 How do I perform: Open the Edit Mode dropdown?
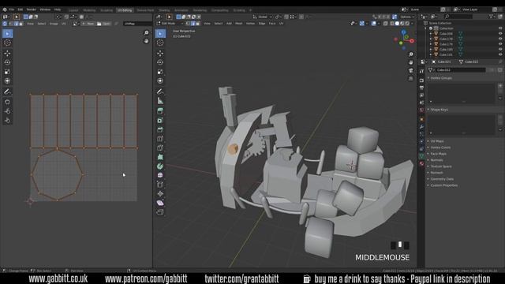point(170,24)
